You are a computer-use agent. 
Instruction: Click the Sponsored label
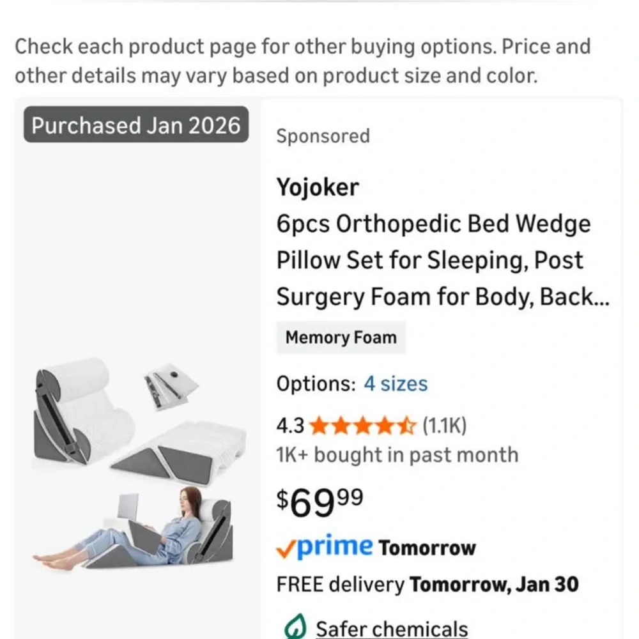click(323, 136)
